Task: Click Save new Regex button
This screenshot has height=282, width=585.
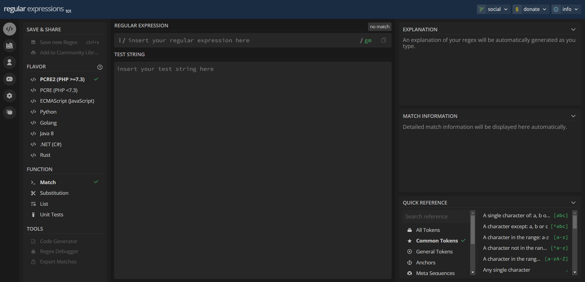Action: click(65, 42)
